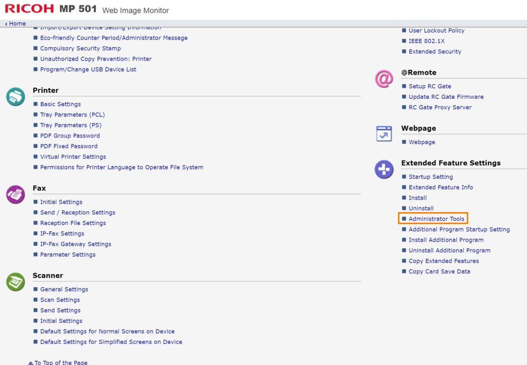The height and width of the screenshot is (365, 527).
Task: Open Update RC Gate Firmware
Action: pos(446,97)
